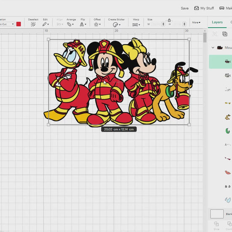This screenshot has height=232, width=232.
Task: Click the Create Sticker icon
Action: pos(115,24)
